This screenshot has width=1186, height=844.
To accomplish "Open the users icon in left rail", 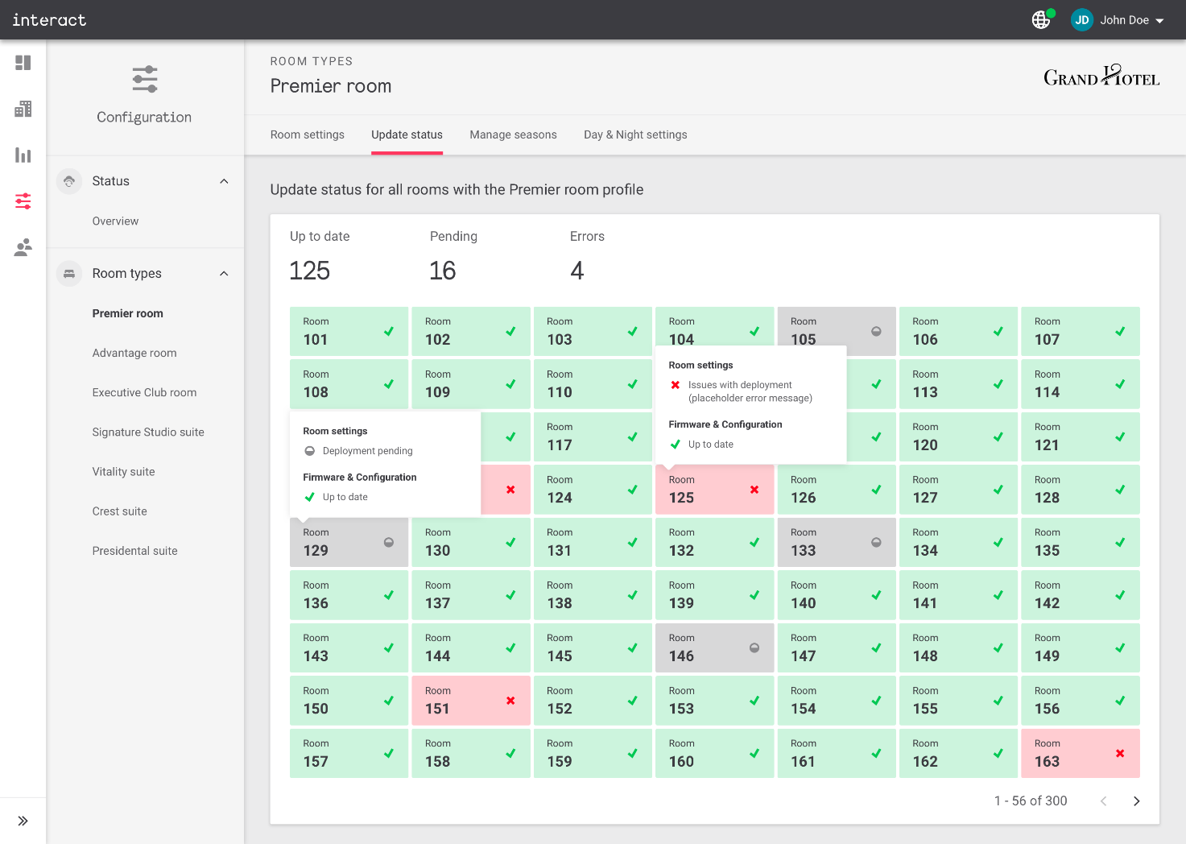I will [x=23, y=247].
